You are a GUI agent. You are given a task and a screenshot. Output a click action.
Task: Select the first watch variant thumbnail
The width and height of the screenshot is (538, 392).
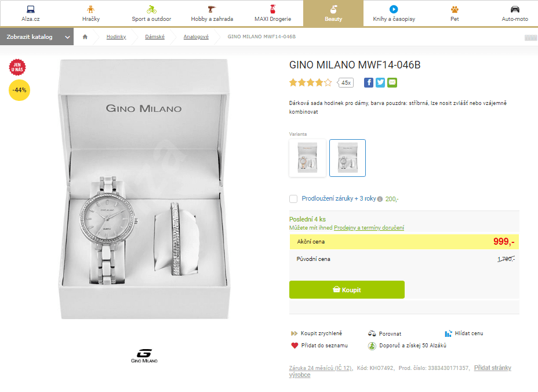tap(307, 158)
